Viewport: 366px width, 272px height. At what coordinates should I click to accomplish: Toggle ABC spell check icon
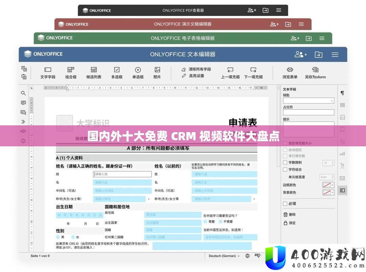(x=257, y=256)
